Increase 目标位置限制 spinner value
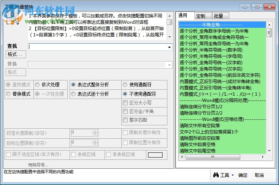Screen dimensions: 279x185 [x=95, y=141]
